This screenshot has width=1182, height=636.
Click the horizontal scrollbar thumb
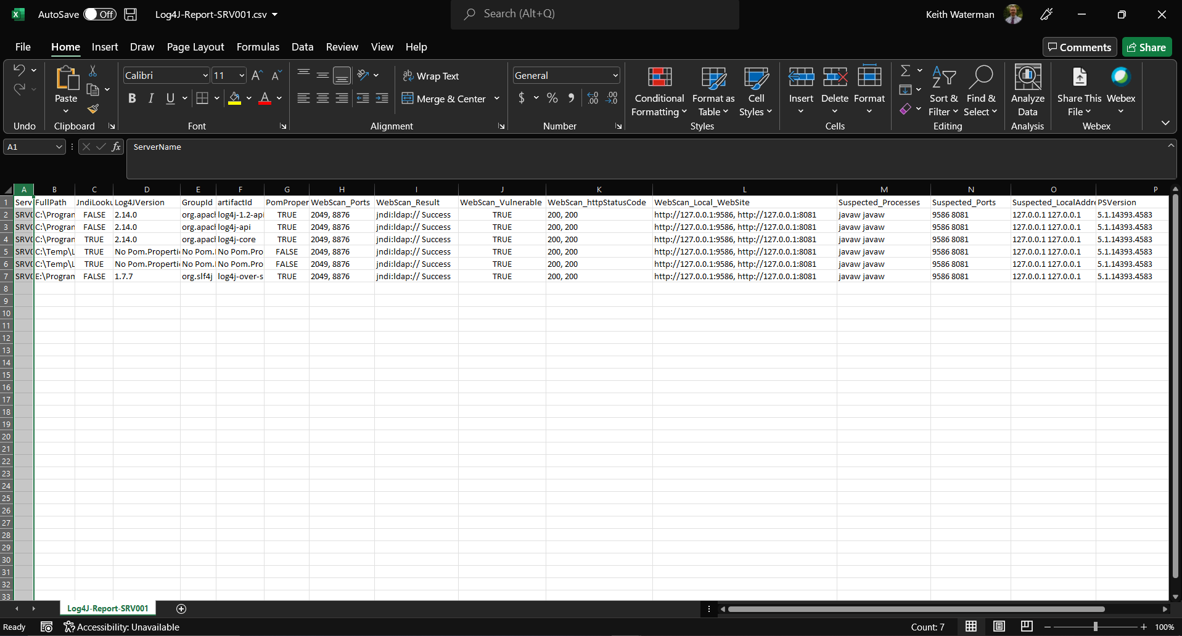(x=916, y=609)
